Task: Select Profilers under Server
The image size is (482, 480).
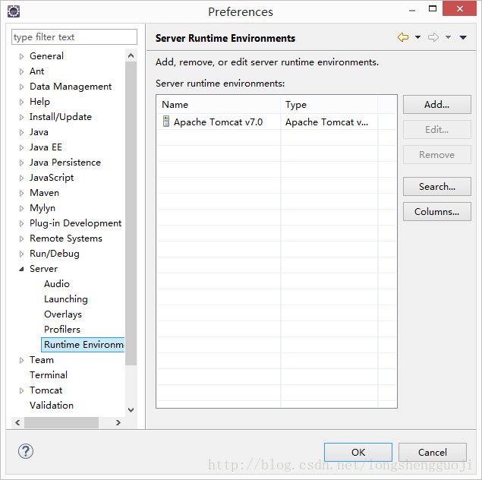Action: tap(61, 330)
